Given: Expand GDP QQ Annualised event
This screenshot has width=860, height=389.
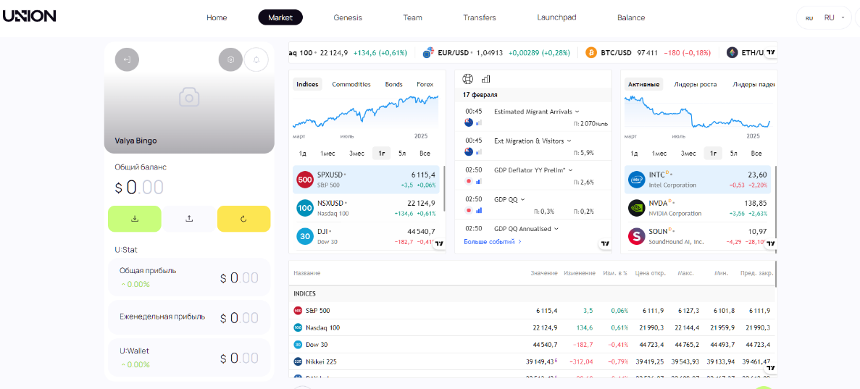Looking at the screenshot, I should [527, 229].
